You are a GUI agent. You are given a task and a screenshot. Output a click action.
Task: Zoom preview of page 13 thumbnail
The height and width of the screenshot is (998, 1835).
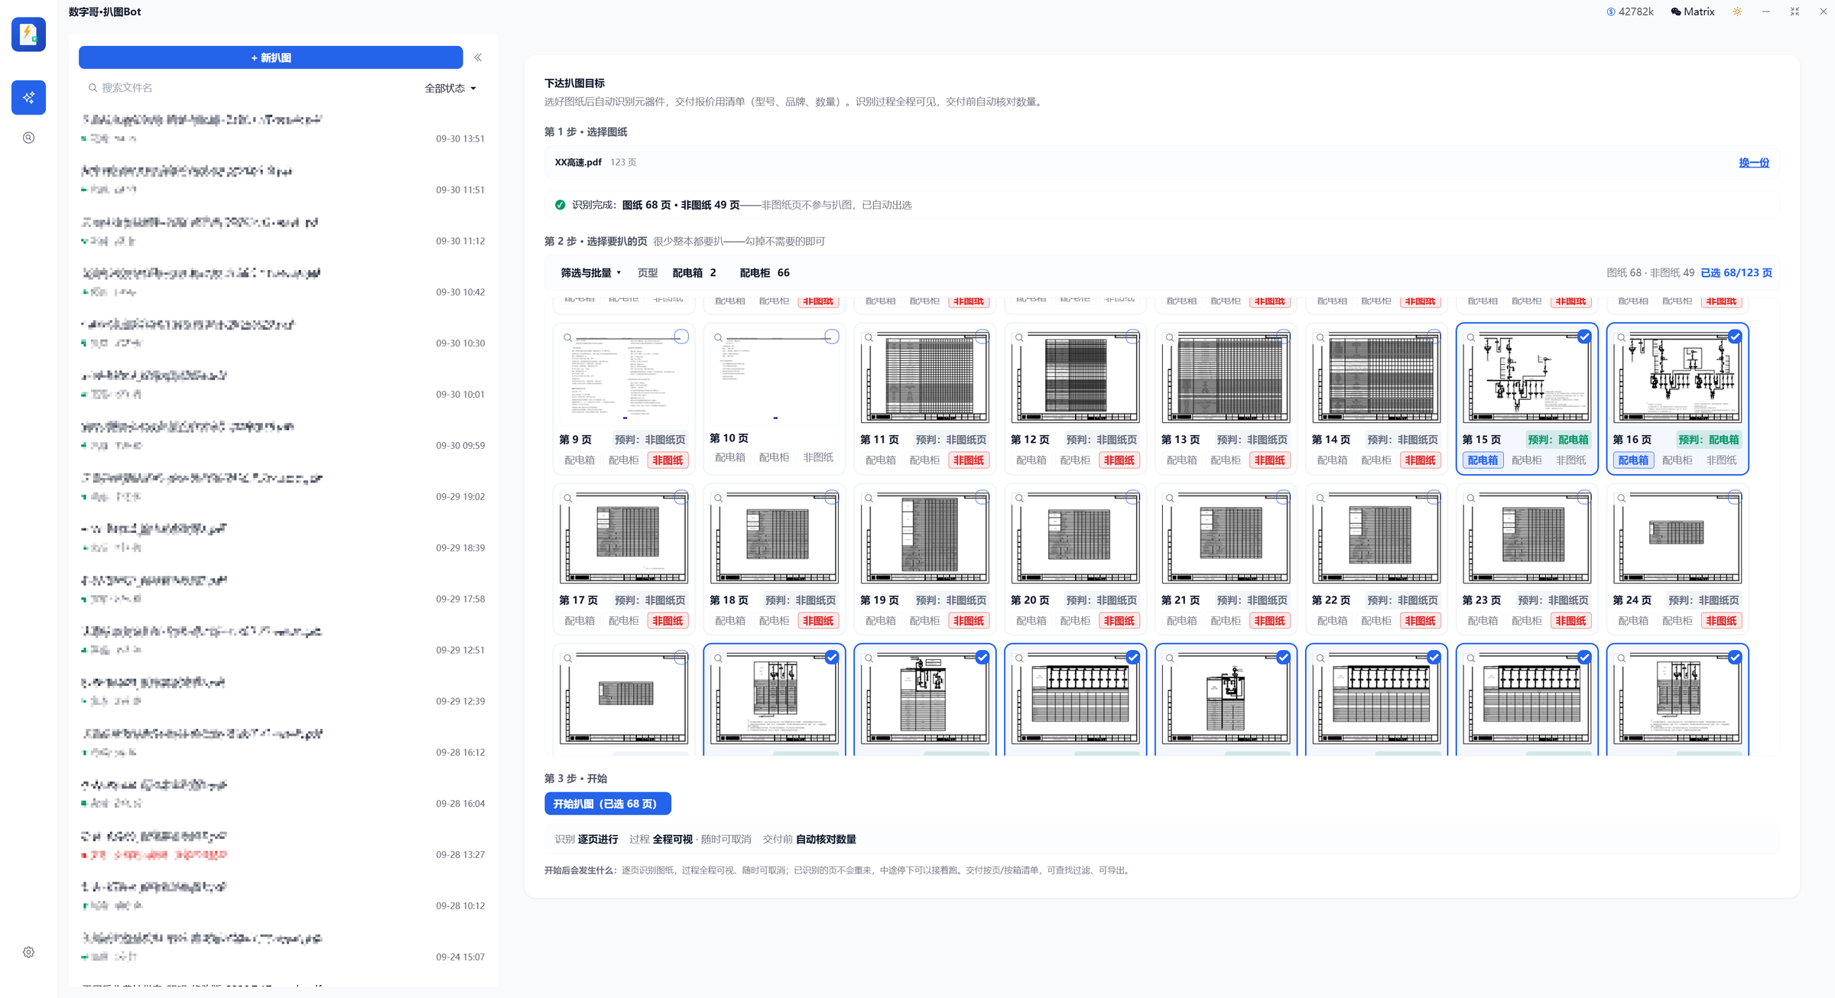pyautogui.click(x=1170, y=337)
